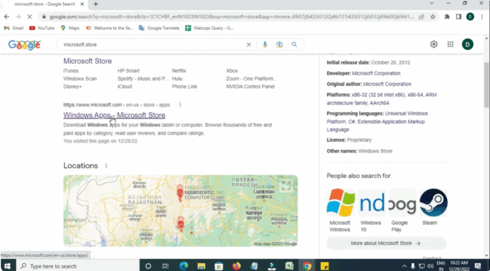Screen dimensions: 490x271
Task: Open Microsoft Store app on taskbar
Action: 219,266
